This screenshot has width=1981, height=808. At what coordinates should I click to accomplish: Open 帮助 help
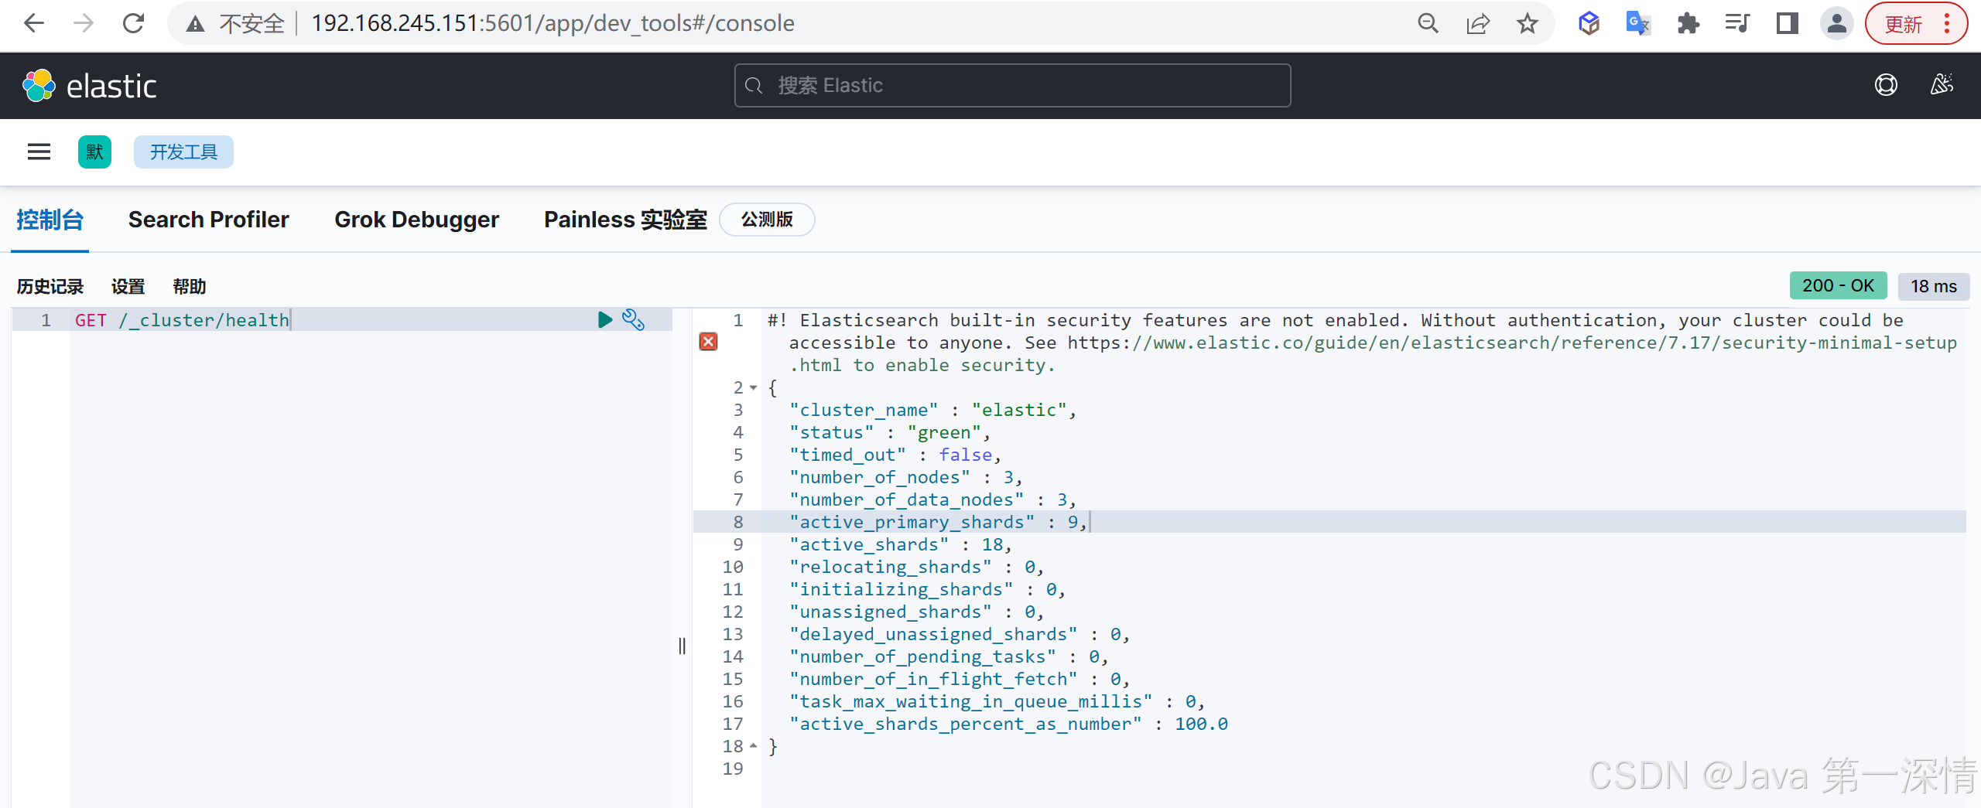[190, 287]
